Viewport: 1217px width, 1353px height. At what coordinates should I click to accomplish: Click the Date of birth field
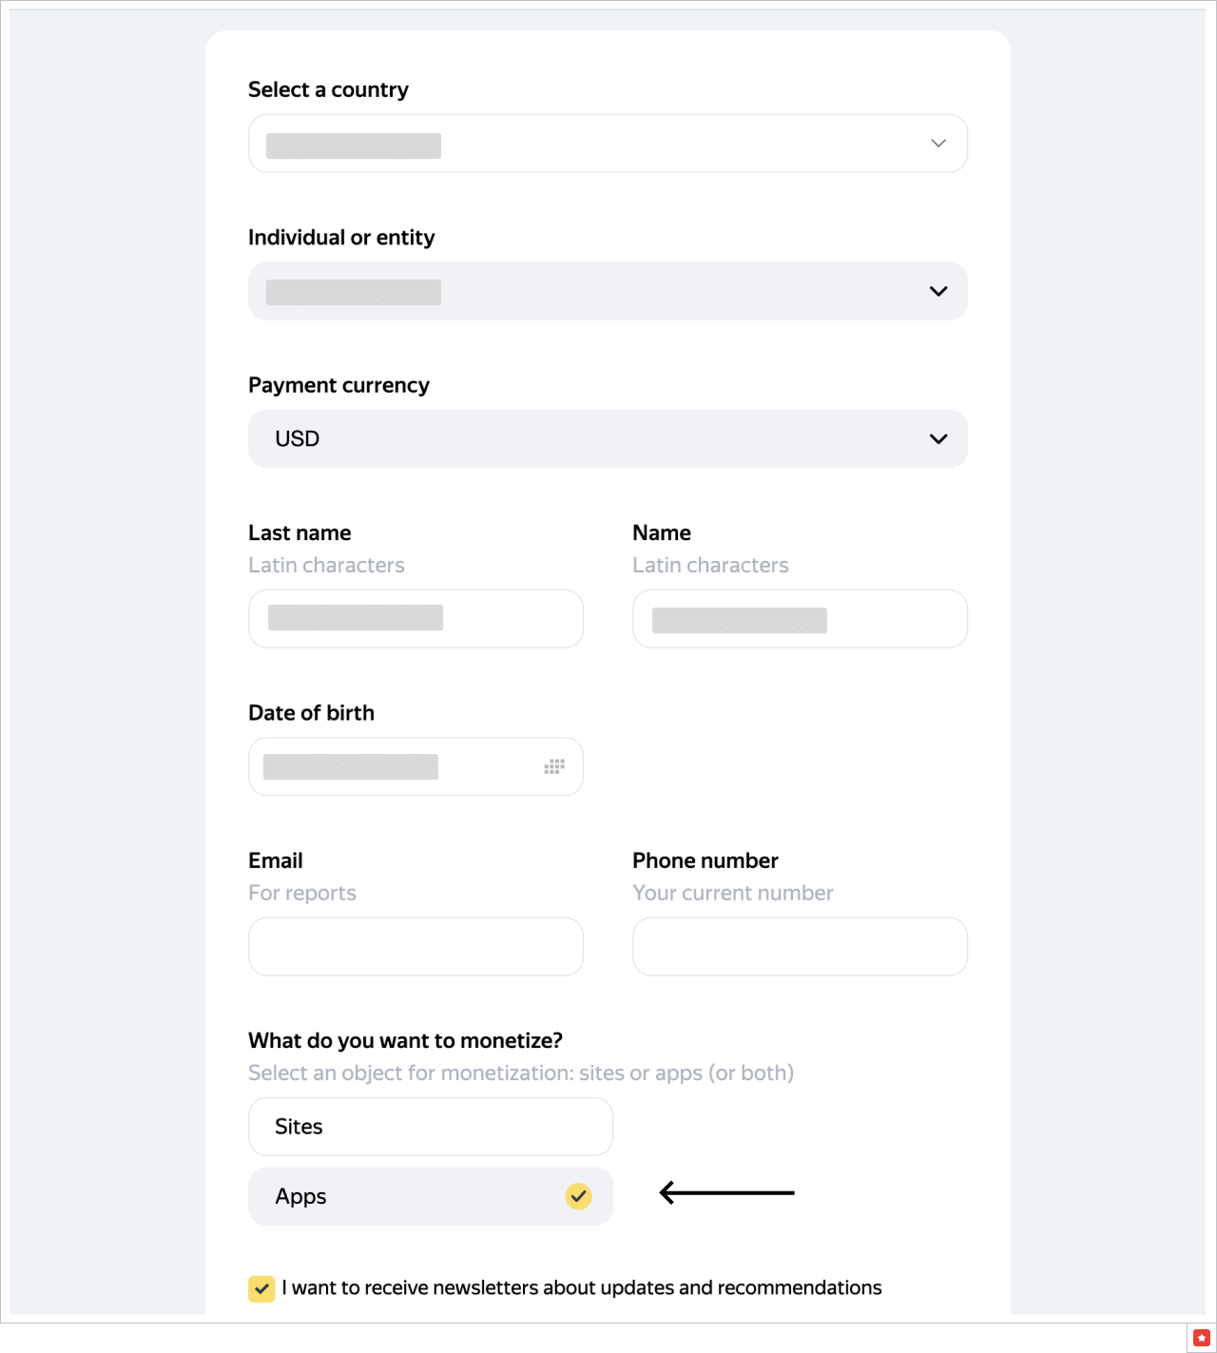(399, 766)
